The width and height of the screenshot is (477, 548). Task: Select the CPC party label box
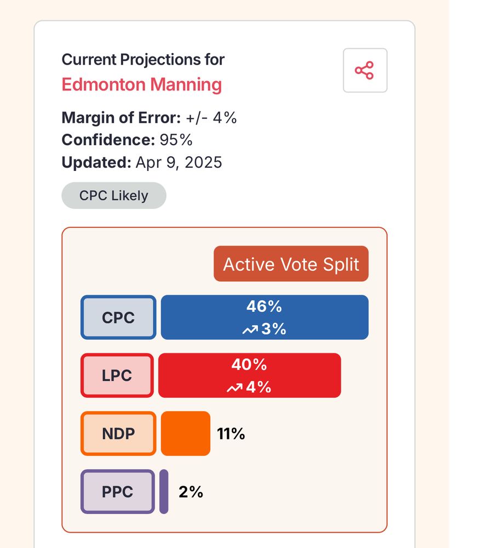(118, 317)
